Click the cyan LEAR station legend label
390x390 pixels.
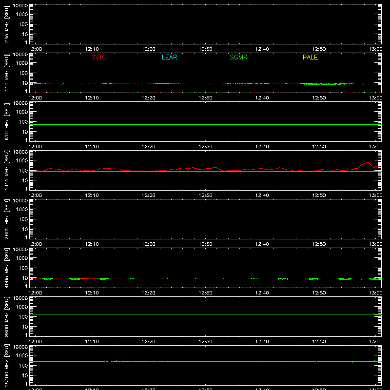[169, 57]
